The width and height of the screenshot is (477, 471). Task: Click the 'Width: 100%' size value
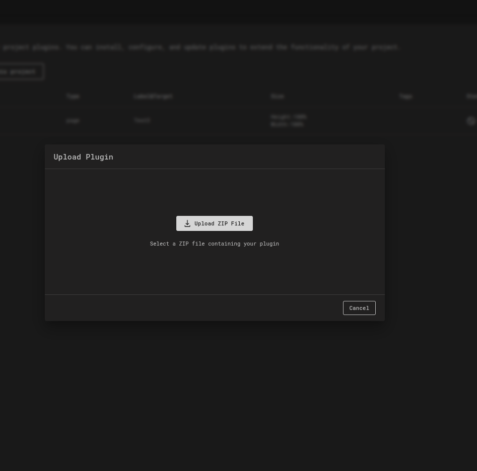pos(287,124)
